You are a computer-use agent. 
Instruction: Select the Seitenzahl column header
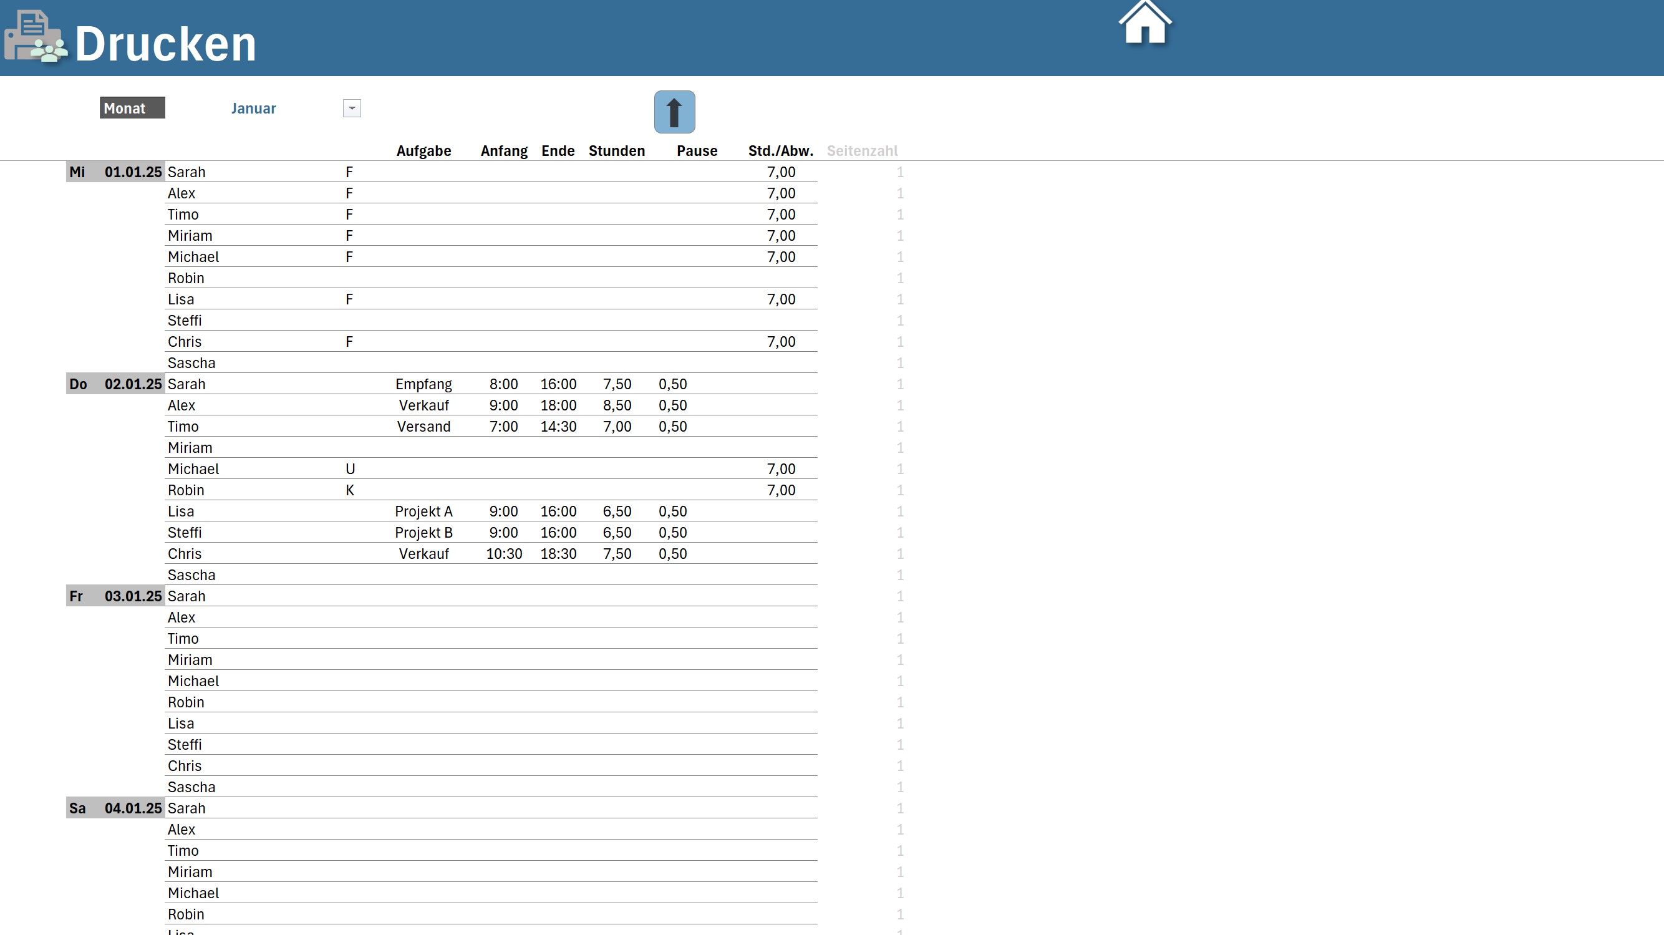(x=862, y=150)
